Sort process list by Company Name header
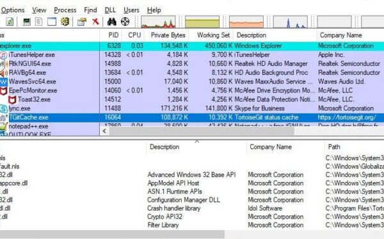The height and width of the screenshot is (239, 384). (x=350, y=35)
